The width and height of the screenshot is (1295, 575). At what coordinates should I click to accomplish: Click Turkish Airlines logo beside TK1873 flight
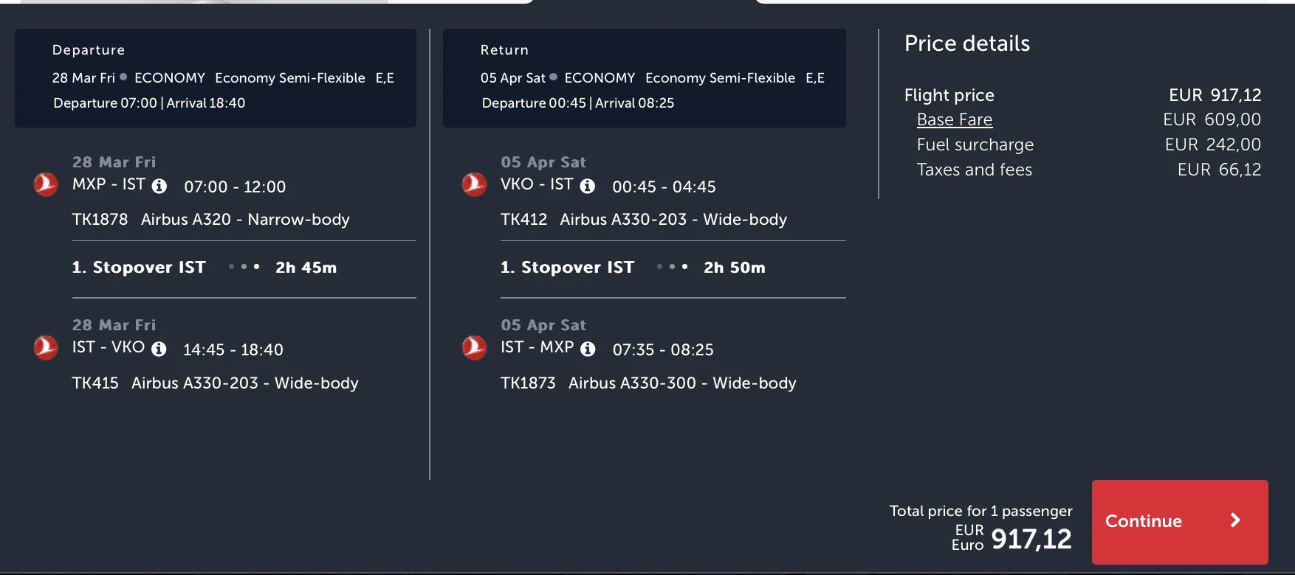pyautogui.click(x=474, y=347)
